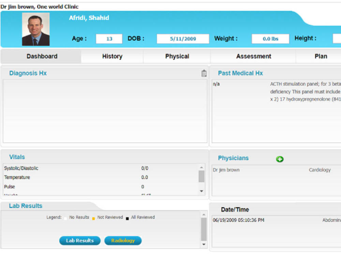Viewport: 341px width, 256px height.
Task: Click the DOB input field
Action: (183, 39)
